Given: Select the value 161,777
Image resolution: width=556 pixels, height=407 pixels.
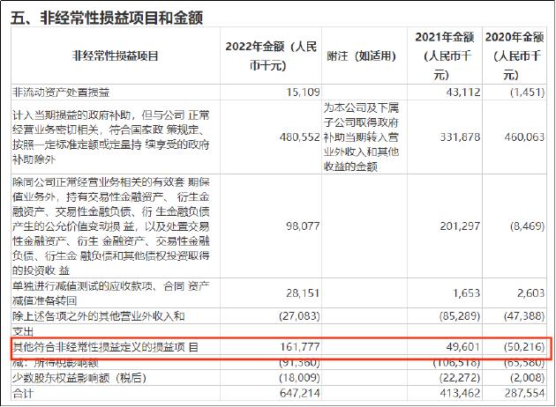Looking at the screenshot, I should click(x=300, y=347).
